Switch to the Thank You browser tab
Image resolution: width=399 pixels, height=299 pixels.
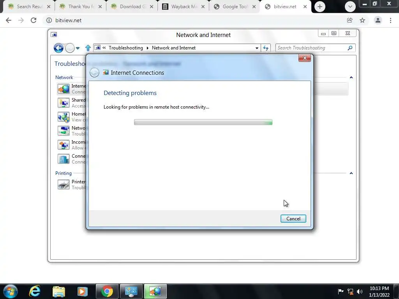tap(80, 7)
